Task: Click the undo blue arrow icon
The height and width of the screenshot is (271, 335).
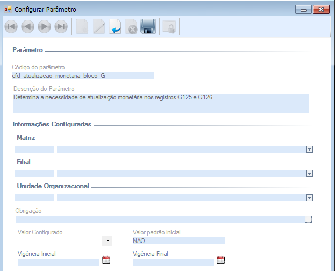Action: tap(116, 27)
